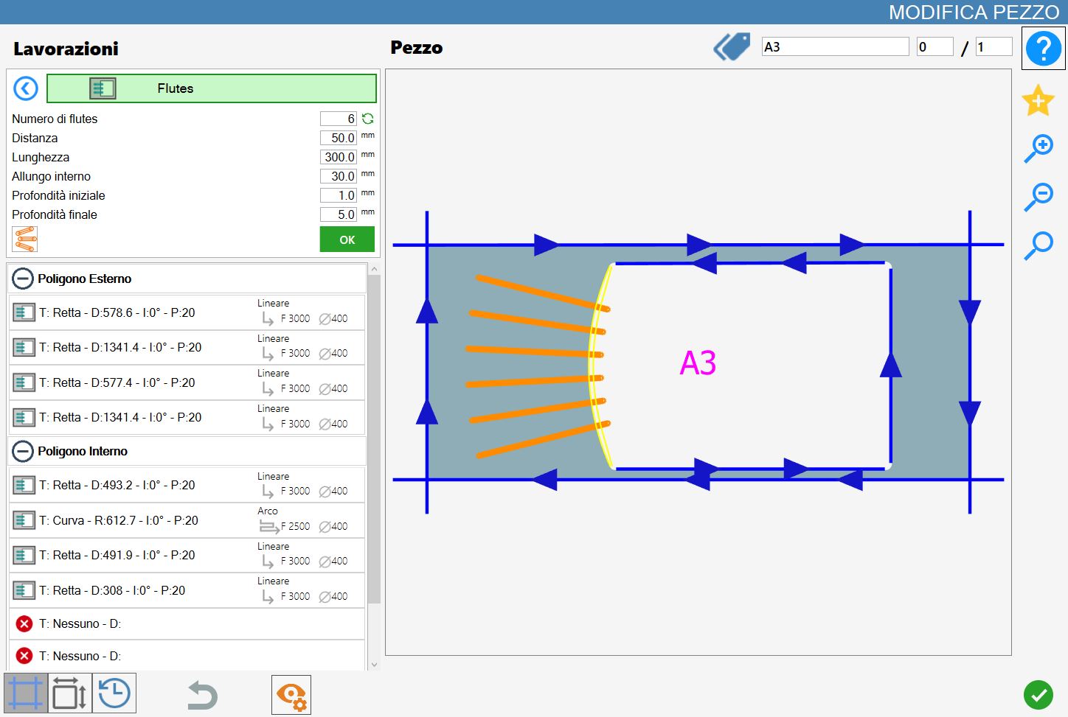Toggle the orange eye settings view
This screenshot has height=717, width=1068.
pyautogui.click(x=291, y=695)
